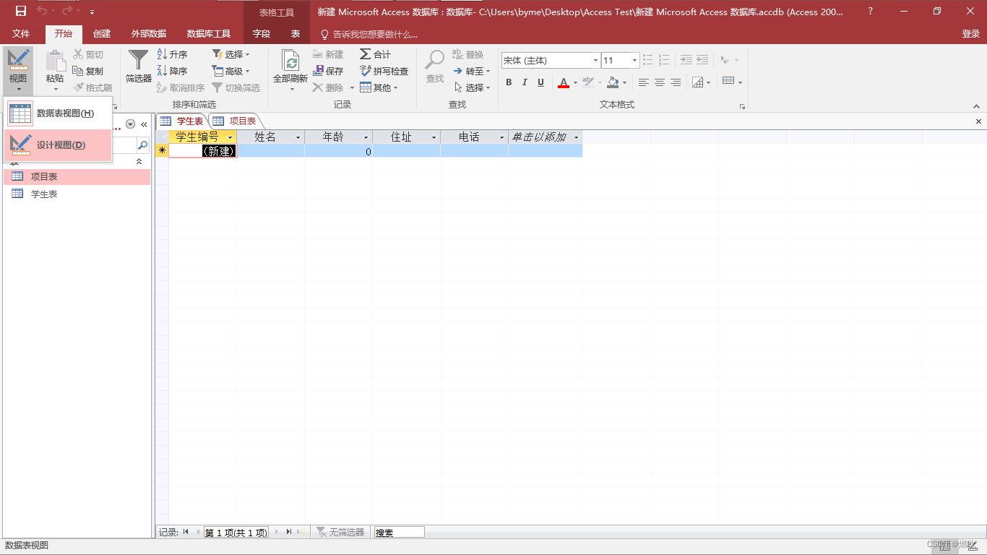Sort descending with 降序
The width and height of the screenshot is (987, 555).
tap(173, 71)
